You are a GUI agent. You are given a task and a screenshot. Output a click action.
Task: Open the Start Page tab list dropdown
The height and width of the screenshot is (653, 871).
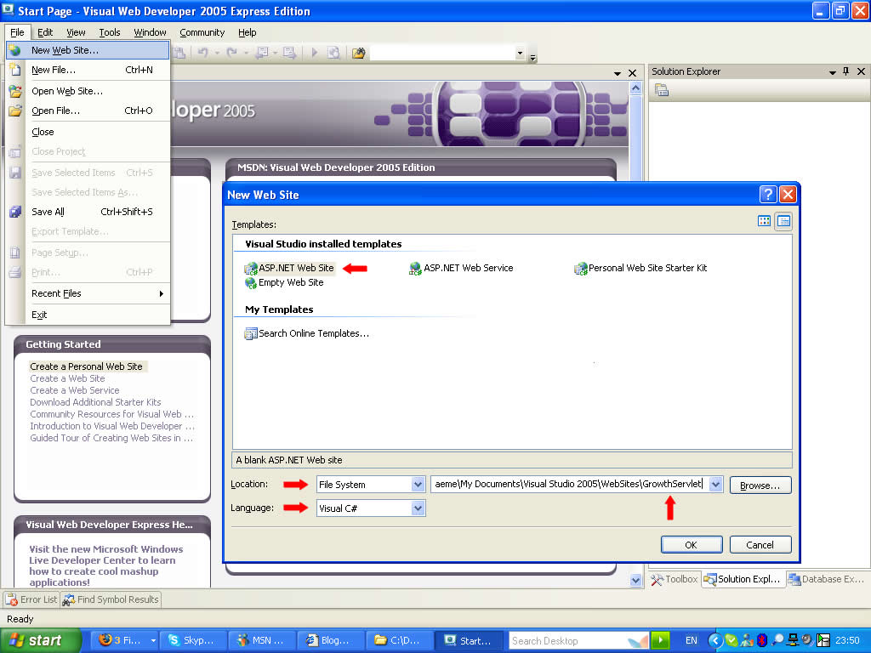tap(618, 73)
